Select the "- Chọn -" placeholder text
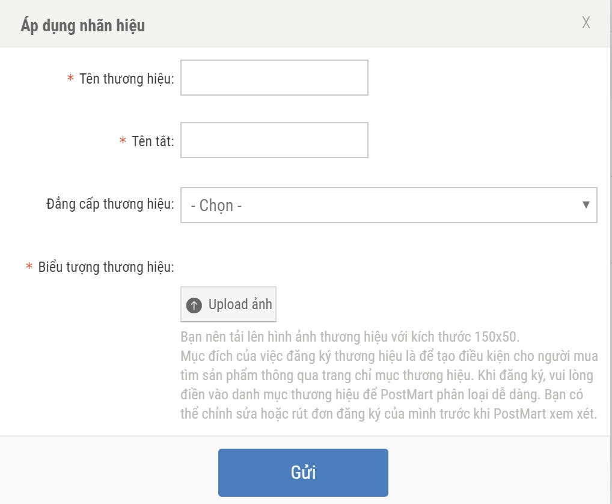Screen dimensions: 612x504 click(x=216, y=206)
